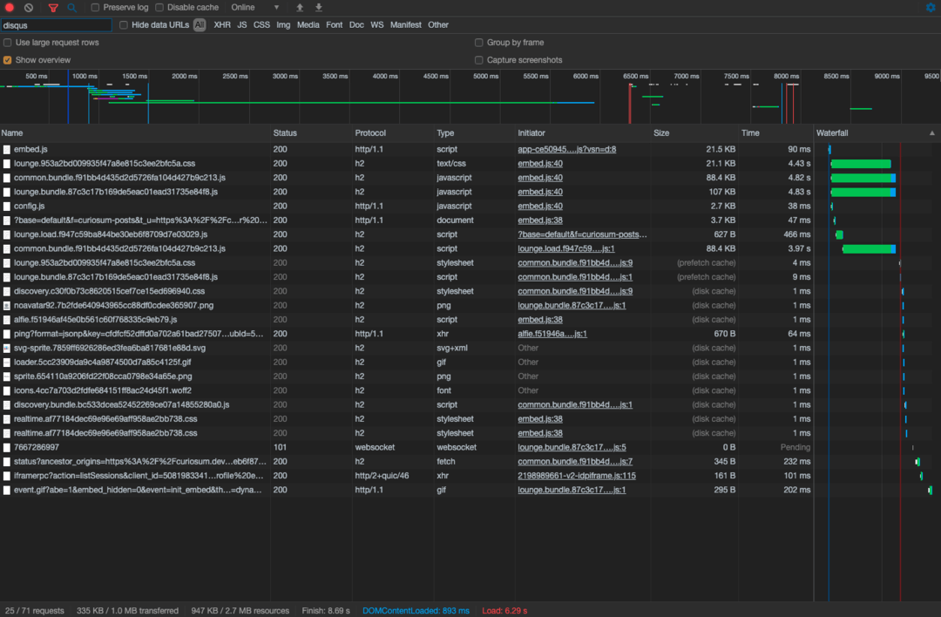Screen dimensions: 941x617
Task: Filter requests by Other
Action: (x=438, y=25)
